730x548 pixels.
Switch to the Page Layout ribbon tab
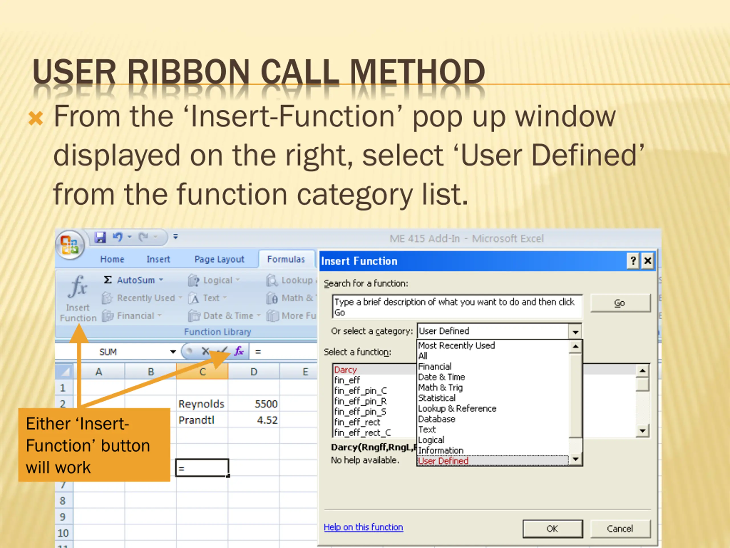coord(220,259)
